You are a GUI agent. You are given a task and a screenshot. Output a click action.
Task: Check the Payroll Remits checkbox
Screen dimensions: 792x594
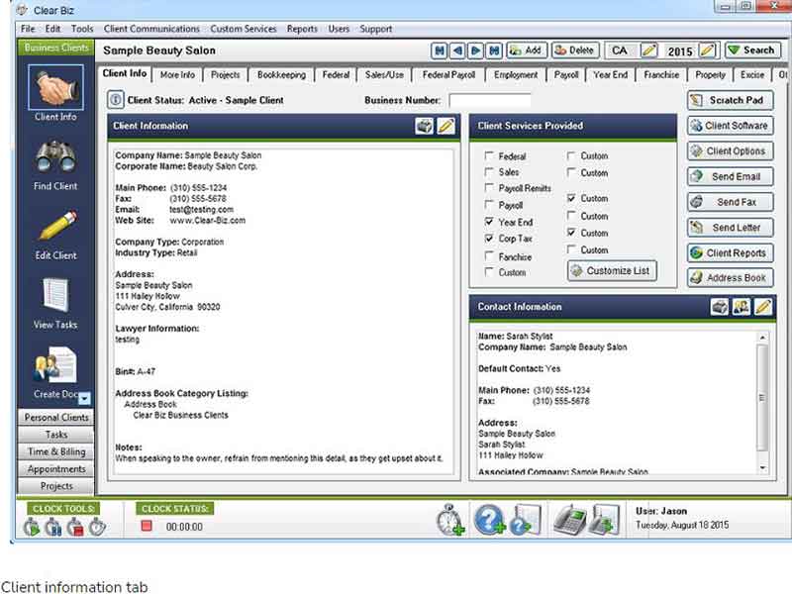(489, 188)
